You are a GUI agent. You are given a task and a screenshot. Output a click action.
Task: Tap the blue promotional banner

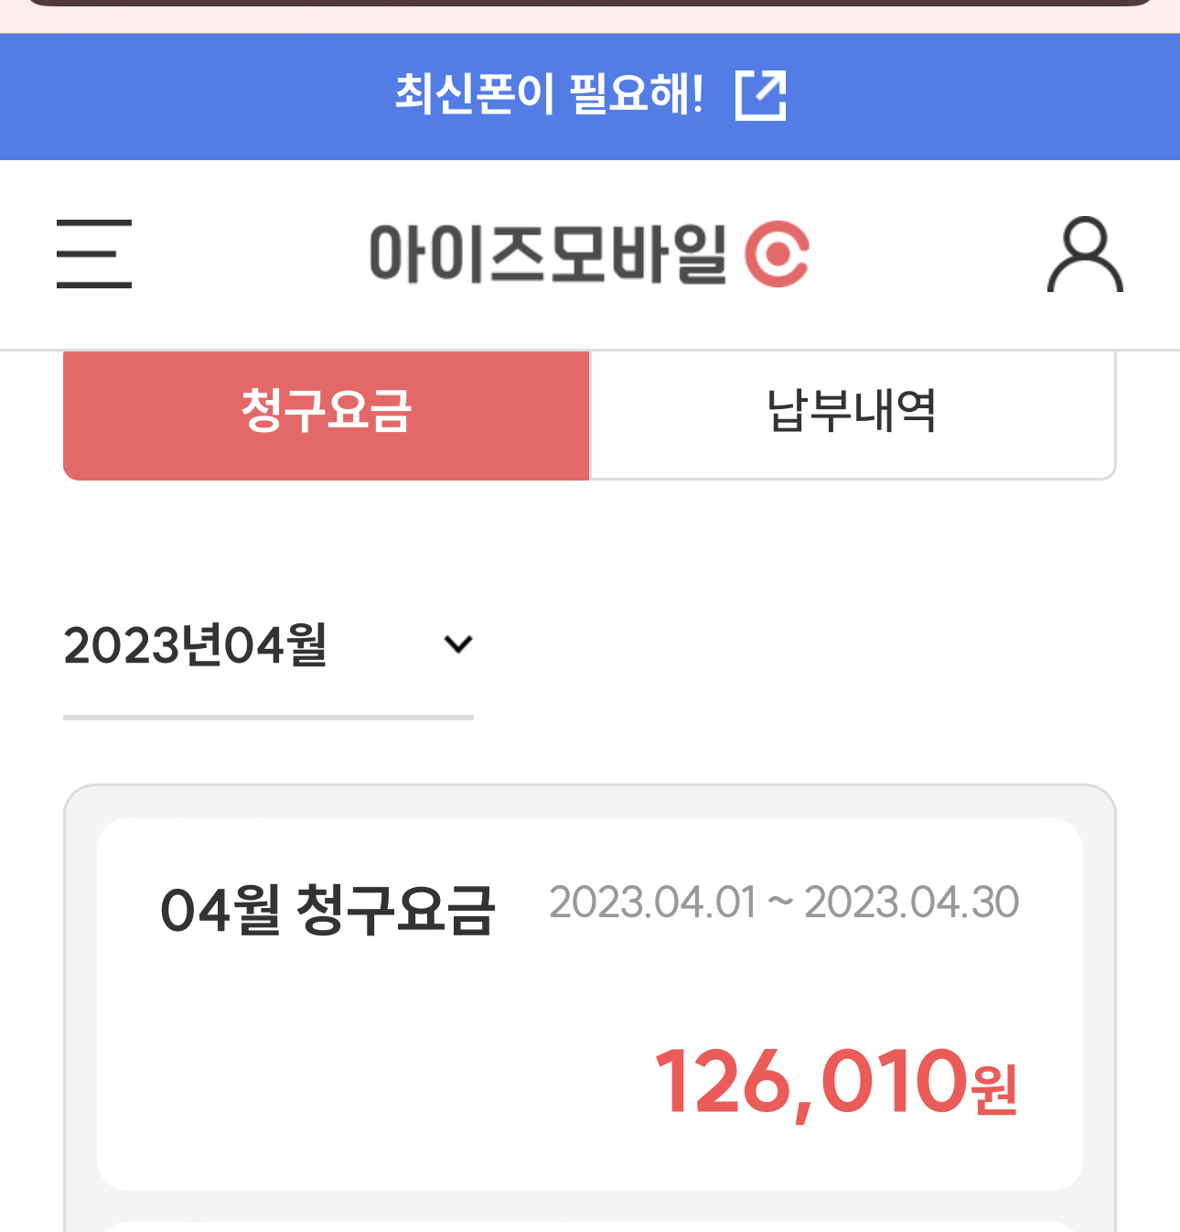pos(590,97)
